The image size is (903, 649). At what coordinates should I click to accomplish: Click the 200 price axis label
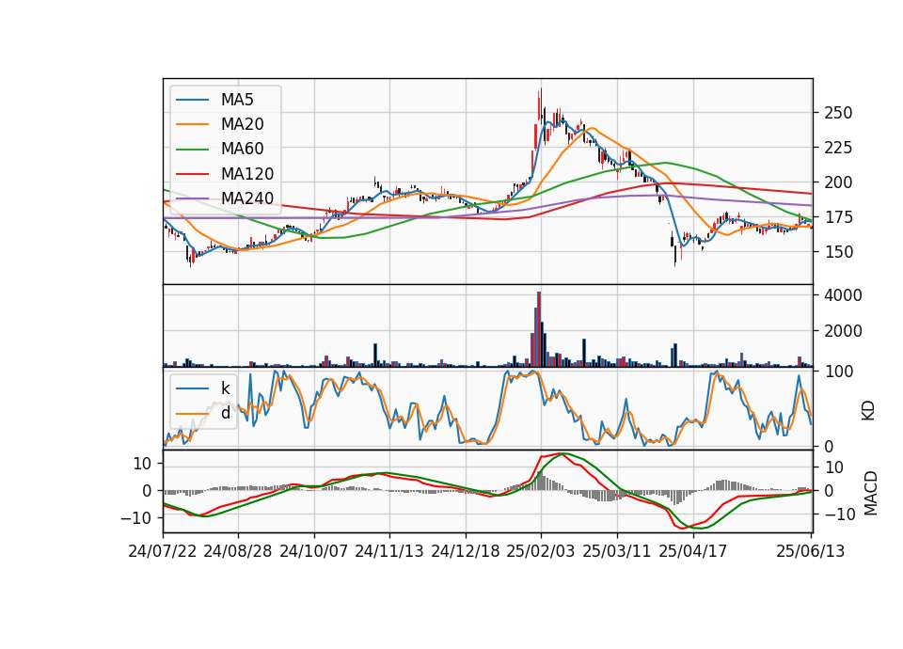click(x=838, y=182)
